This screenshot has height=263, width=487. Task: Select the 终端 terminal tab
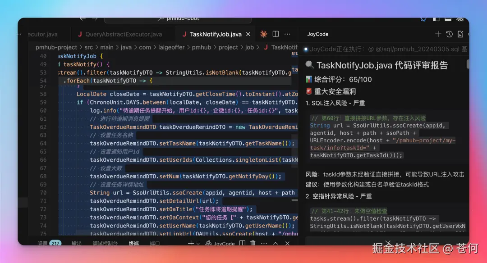134,244
